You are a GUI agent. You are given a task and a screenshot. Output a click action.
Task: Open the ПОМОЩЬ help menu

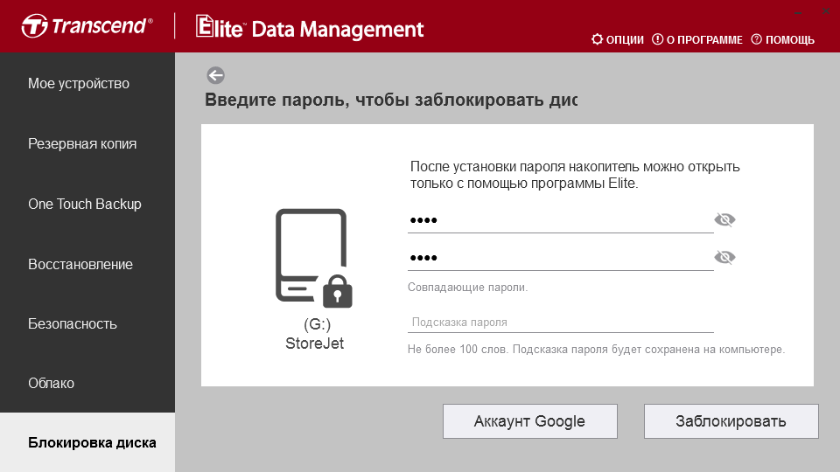(782, 39)
